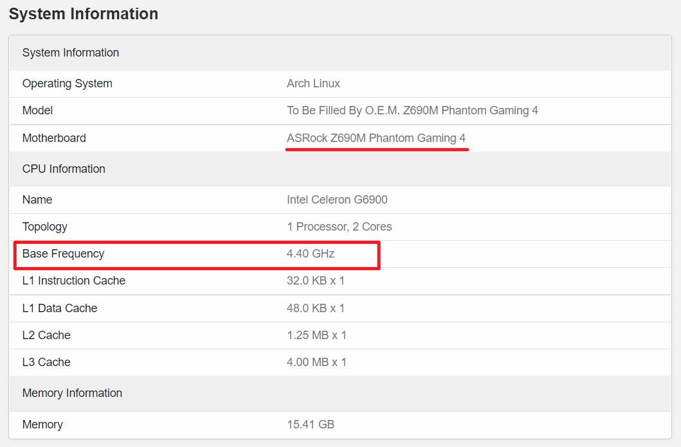The height and width of the screenshot is (447, 681).
Task: Click the underlined ASRock Z690M motherboard value
Action: (376, 138)
